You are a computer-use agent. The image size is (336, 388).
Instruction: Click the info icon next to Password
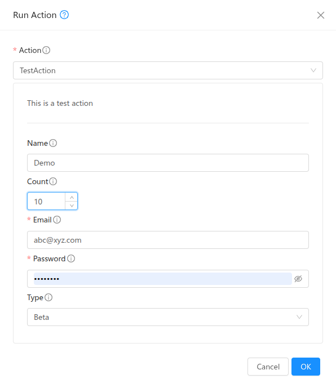point(71,258)
